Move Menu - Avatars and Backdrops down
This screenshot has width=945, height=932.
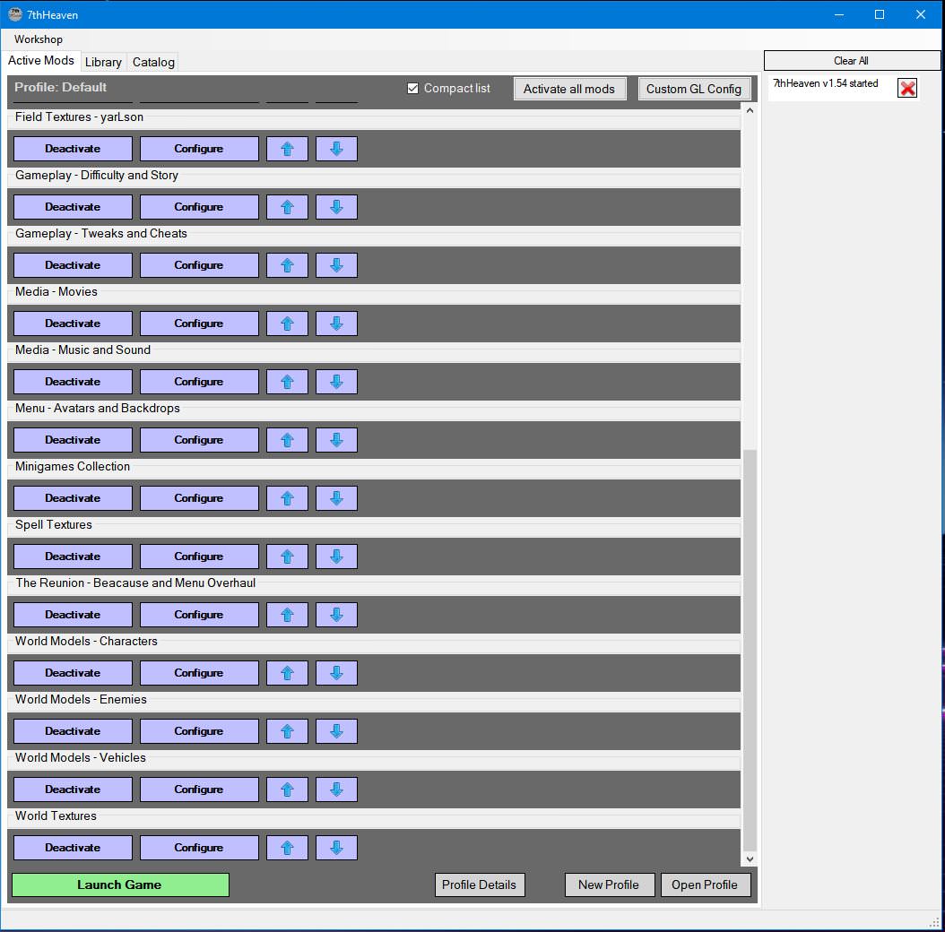[x=336, y=440]
